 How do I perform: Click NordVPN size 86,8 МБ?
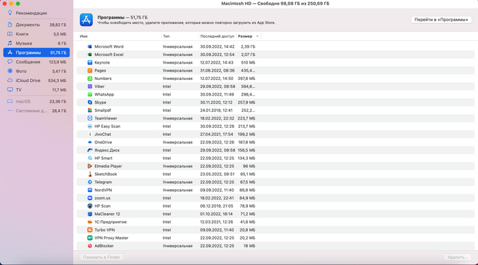pos(247,190)
